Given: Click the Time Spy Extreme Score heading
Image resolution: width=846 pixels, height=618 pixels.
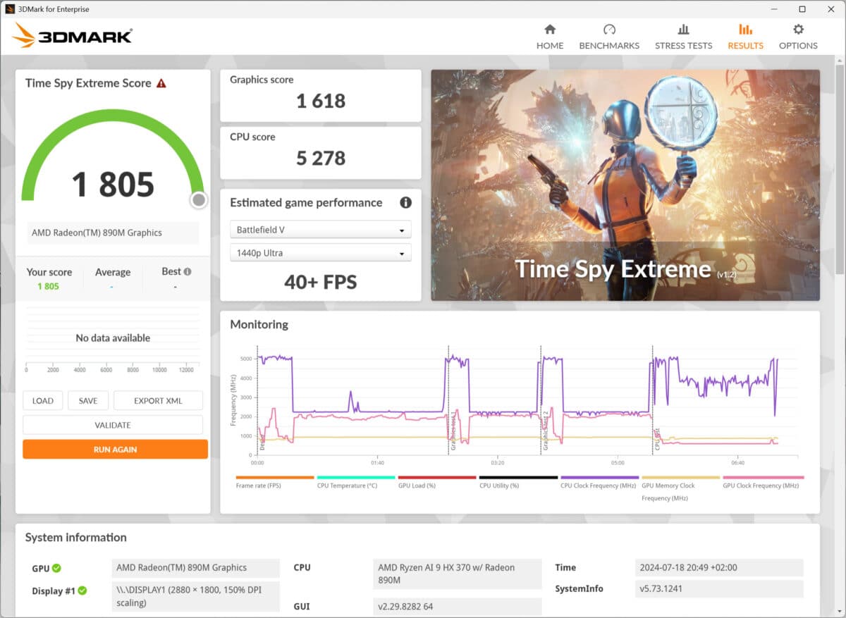Looking at the screenshot, I should (88, 83).
